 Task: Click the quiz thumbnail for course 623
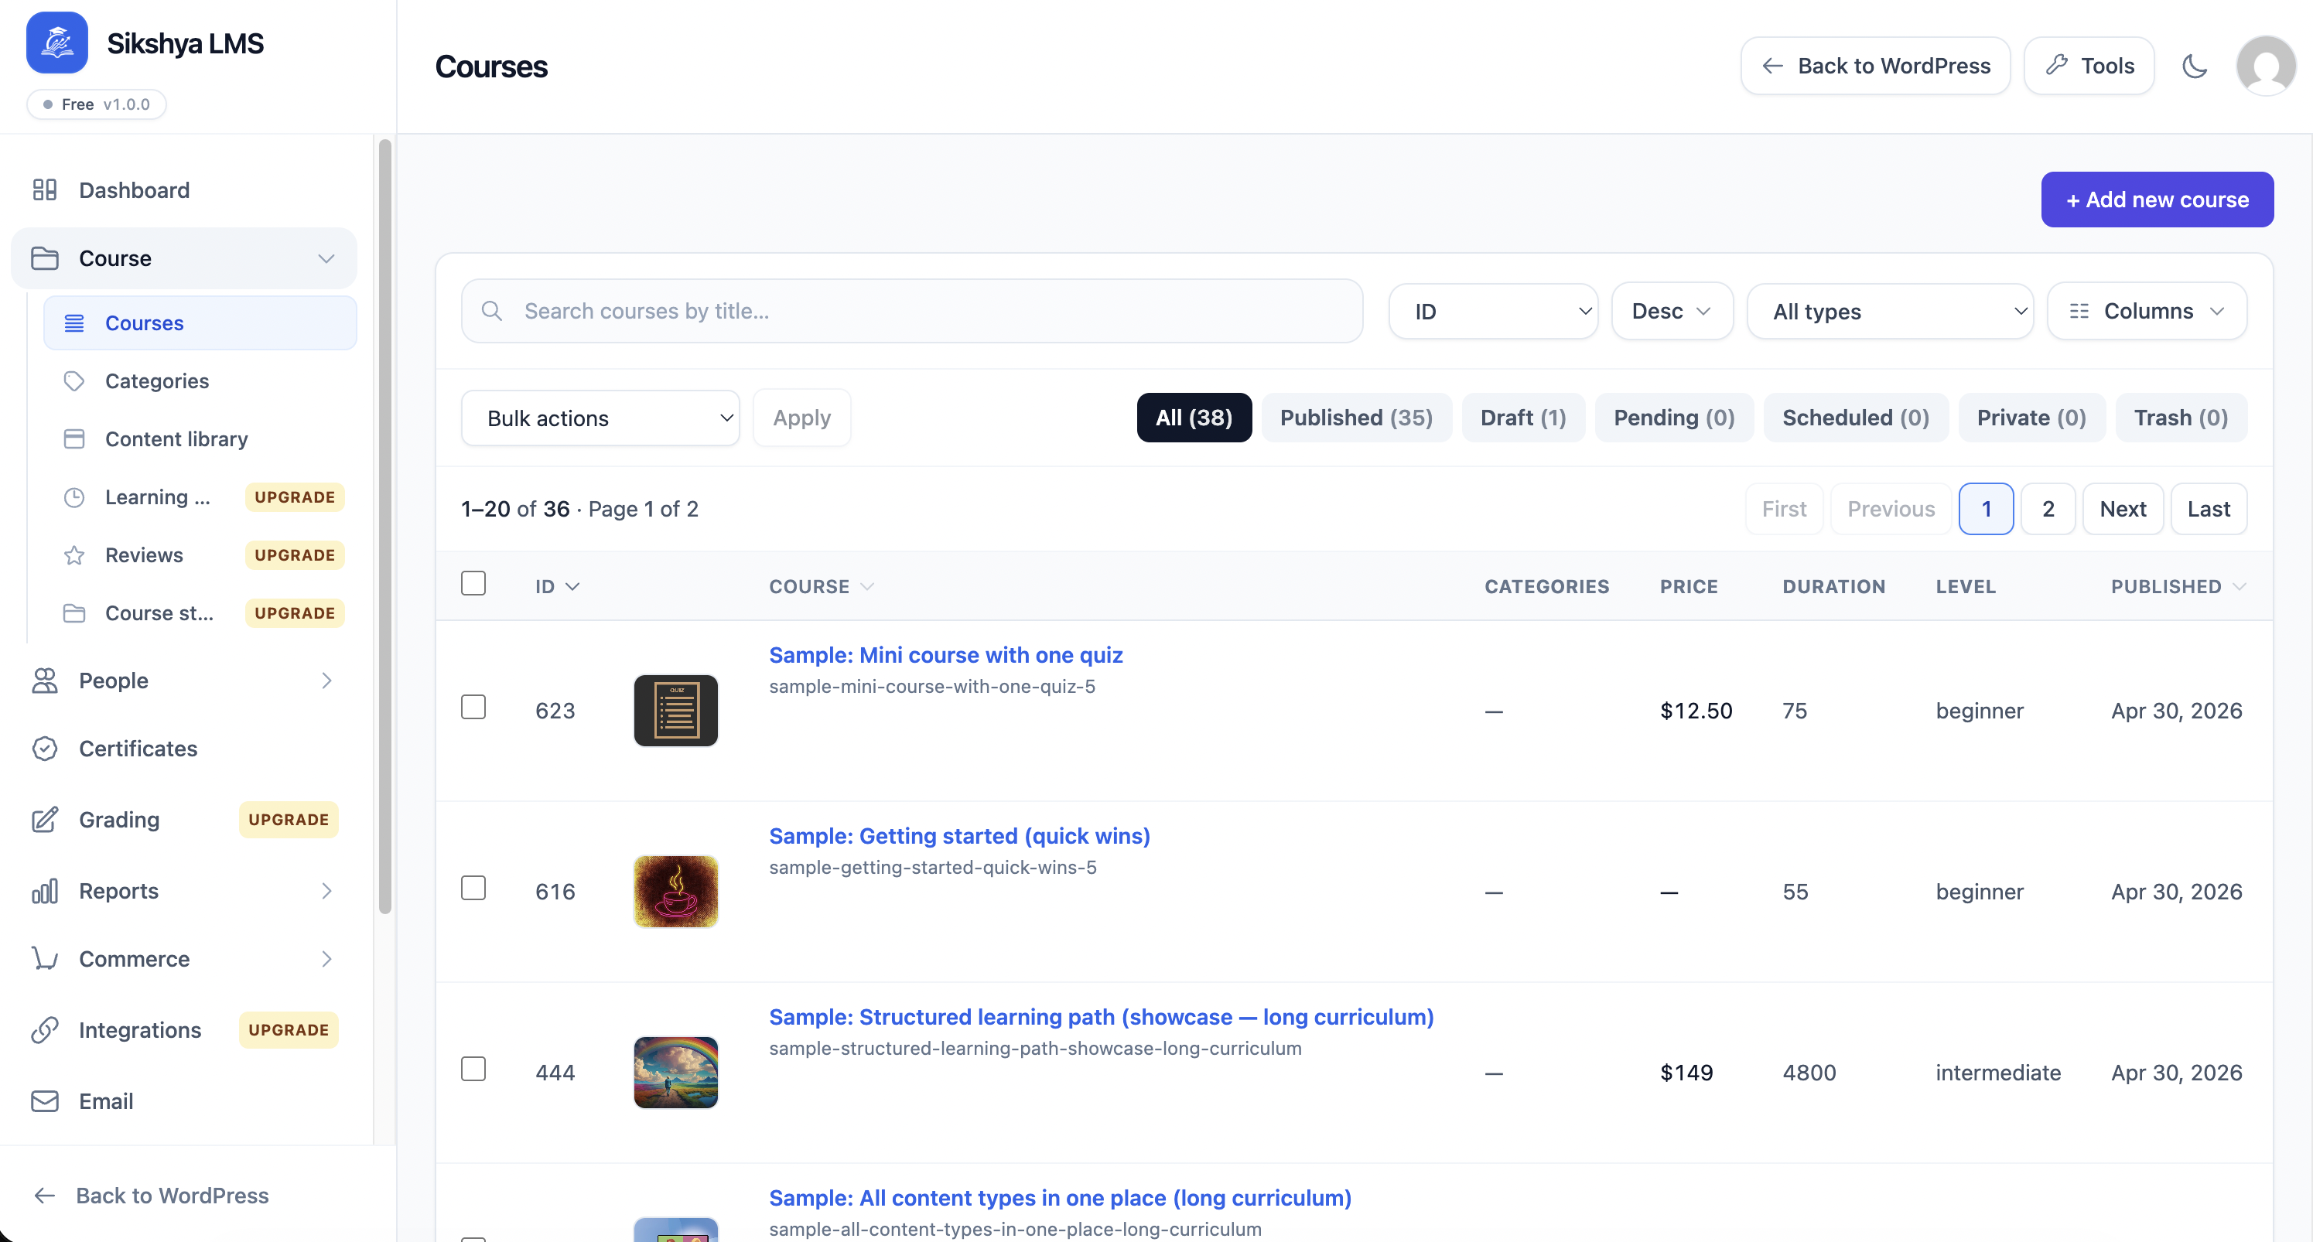click(675, 710)
